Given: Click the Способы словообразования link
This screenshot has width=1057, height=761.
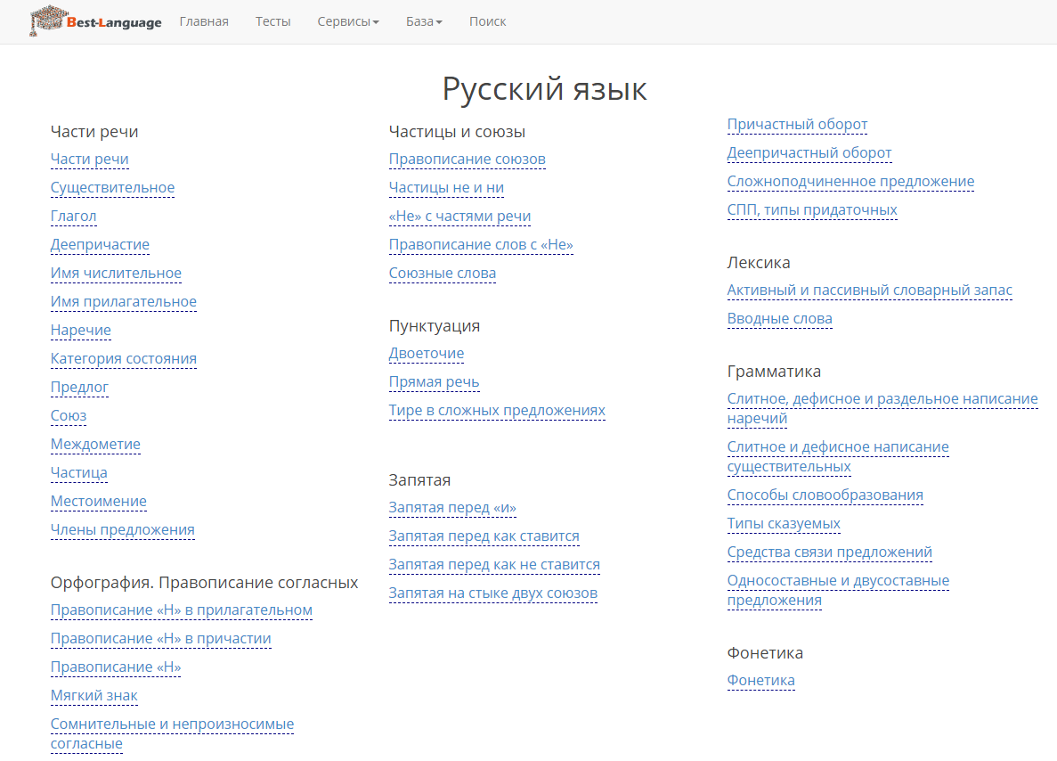Looking at the screenshot, I should click(825, 495).
